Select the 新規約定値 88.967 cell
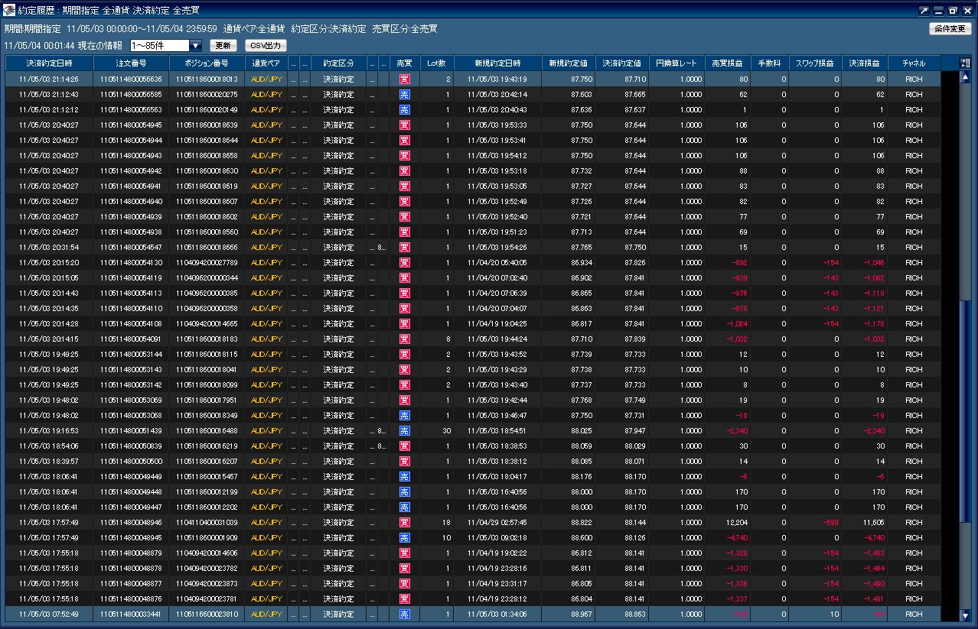The height and width of the screenshot is (629, 978). coord(568,614)
